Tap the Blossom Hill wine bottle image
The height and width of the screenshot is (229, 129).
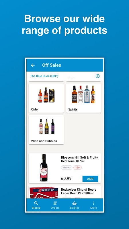click(x=44, y=168)
